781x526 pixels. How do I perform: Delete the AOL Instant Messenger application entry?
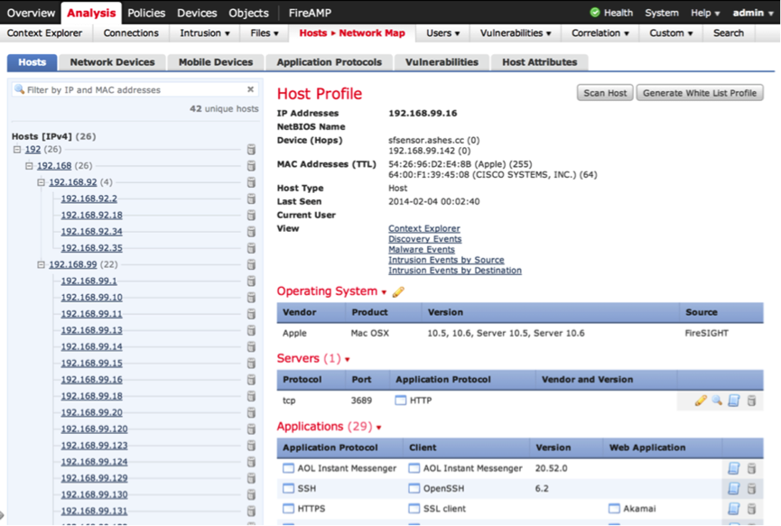tap(751, 468)
